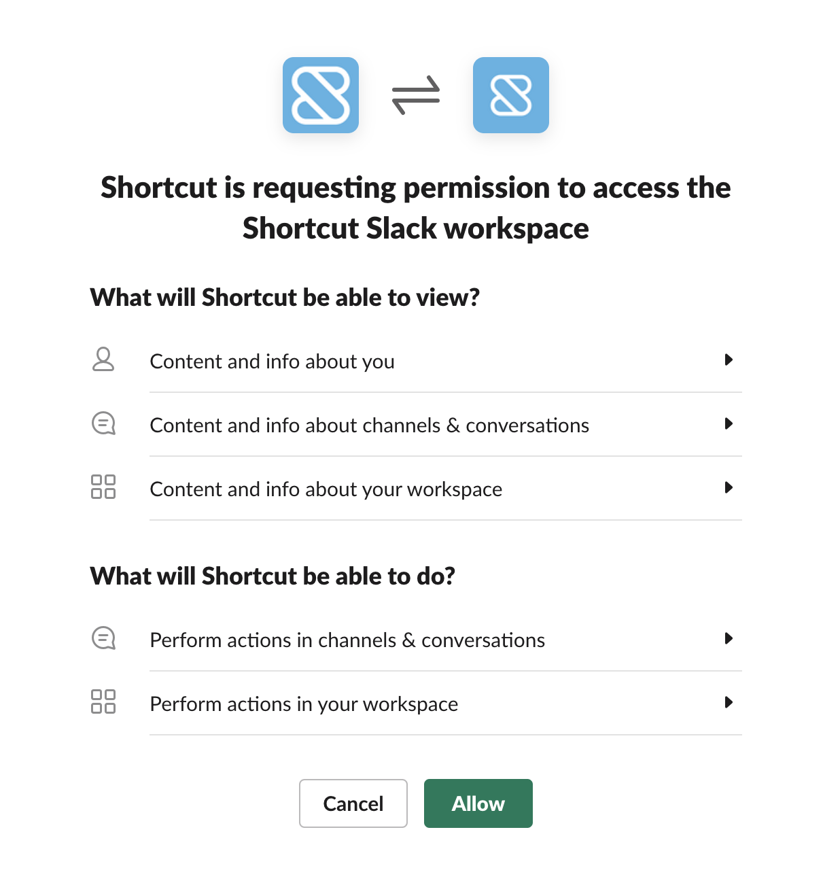Expand Perform actions in your workspace arrow

click(729, 702)
